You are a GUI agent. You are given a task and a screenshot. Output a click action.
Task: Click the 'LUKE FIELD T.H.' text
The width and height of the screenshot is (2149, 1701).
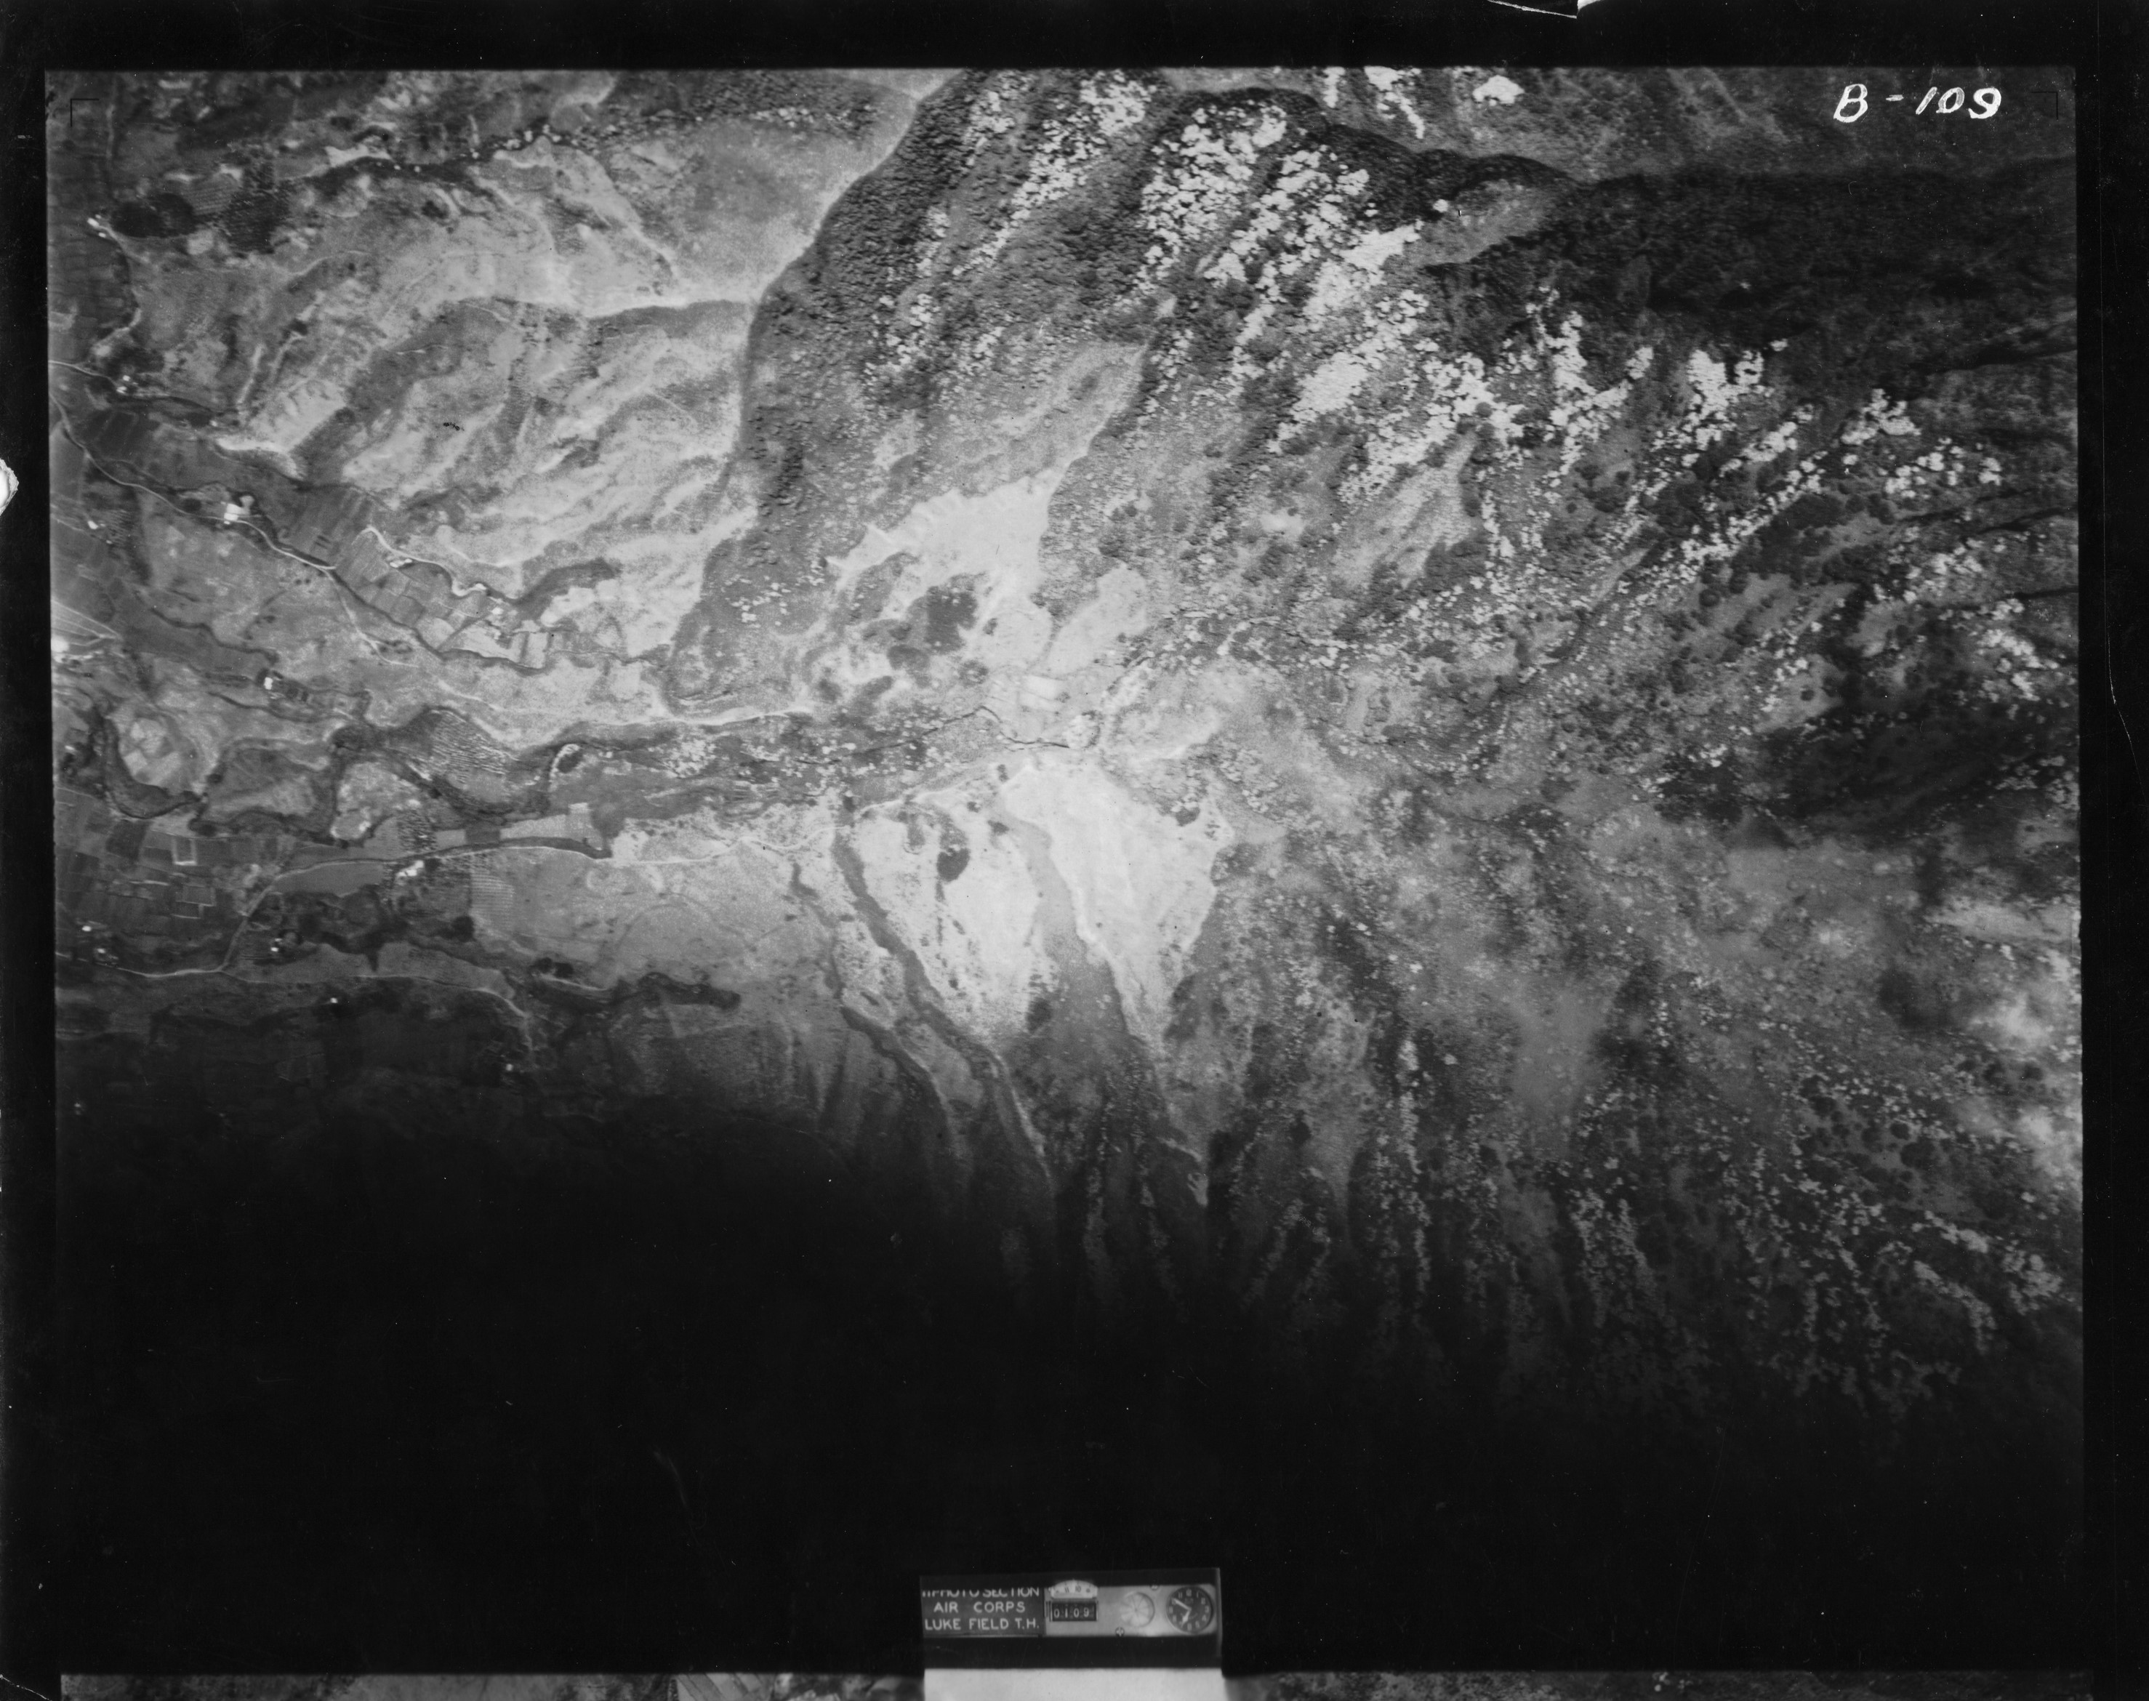pyautogui.click(x=982, y=1625)
